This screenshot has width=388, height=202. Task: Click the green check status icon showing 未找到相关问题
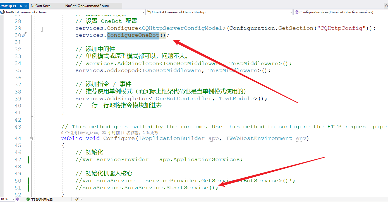point(28,199)
